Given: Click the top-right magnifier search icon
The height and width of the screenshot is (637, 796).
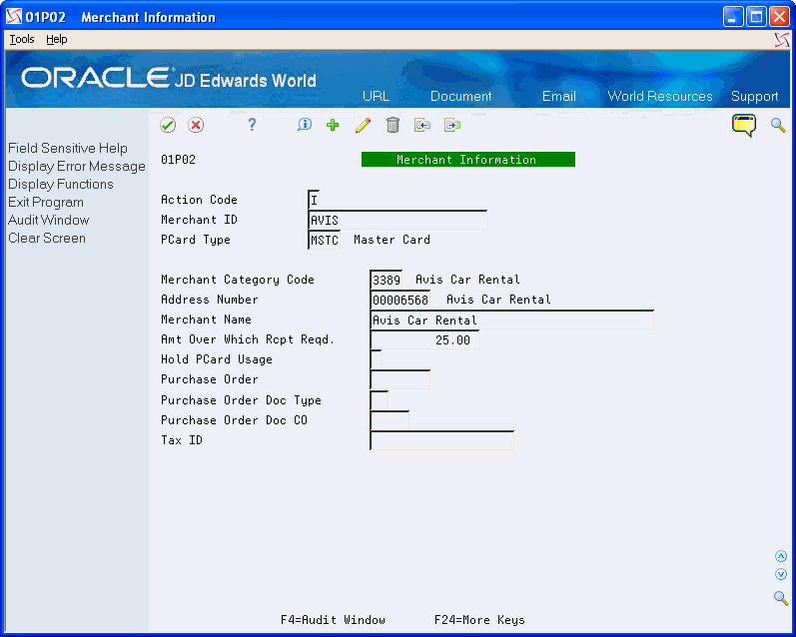Looking at the screenshot, I should point(778,125).
